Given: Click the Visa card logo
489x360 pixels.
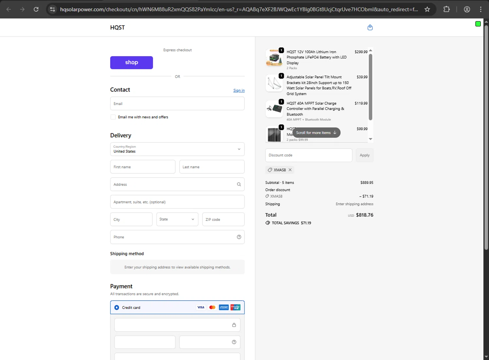Looking at the screenshot, I should click(201, 307).
